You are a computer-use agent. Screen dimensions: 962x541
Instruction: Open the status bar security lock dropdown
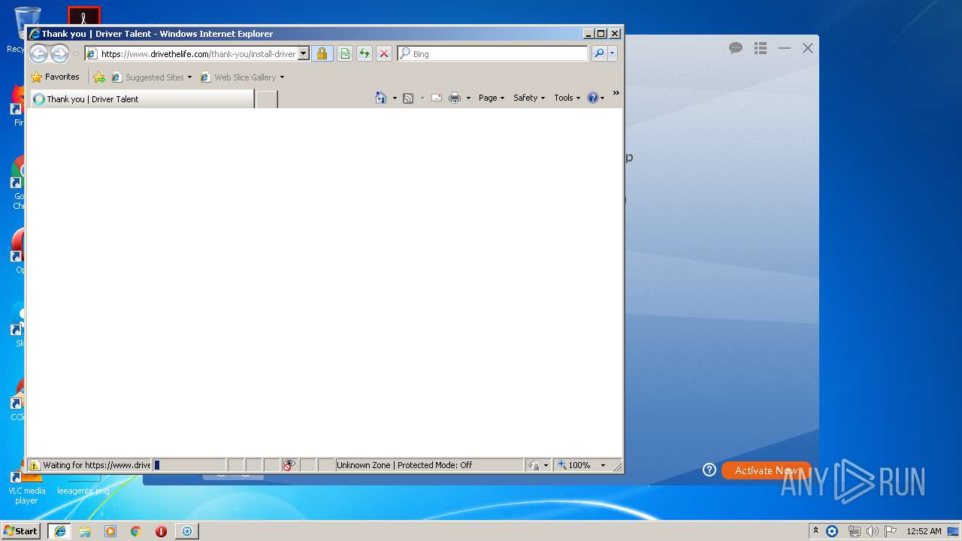[x=538, y=465]
